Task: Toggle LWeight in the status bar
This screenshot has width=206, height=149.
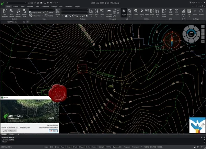Action: click(101, 147)
